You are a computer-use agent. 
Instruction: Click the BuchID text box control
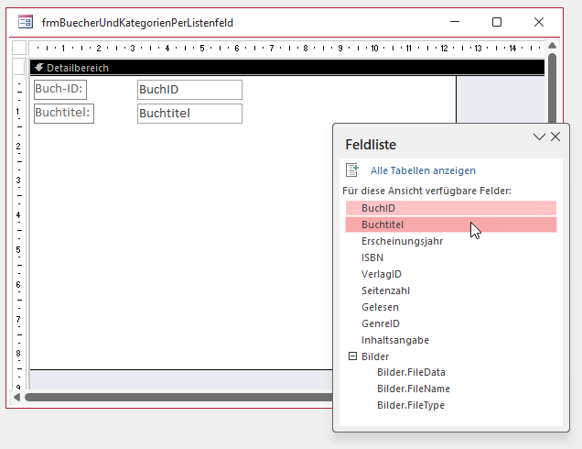pyautogui.click(x=189, y=90)
